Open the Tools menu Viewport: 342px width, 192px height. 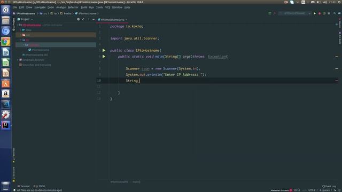[99, 7]
